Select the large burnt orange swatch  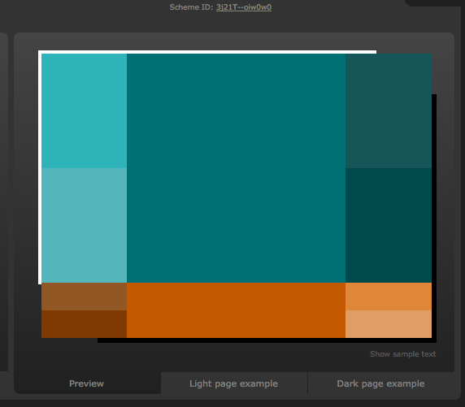click(x=236, y=310)
